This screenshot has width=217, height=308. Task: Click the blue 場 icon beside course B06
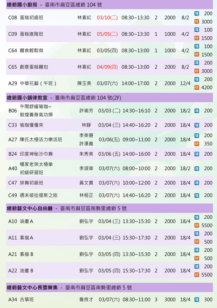(197, 111)
